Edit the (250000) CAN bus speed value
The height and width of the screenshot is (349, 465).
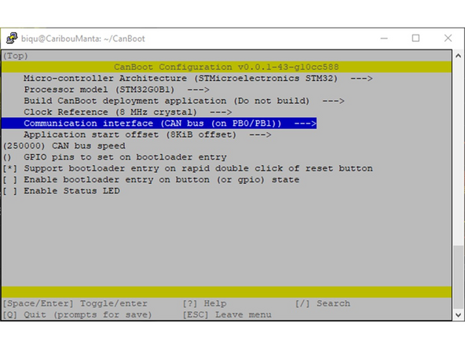click(64, 146)
